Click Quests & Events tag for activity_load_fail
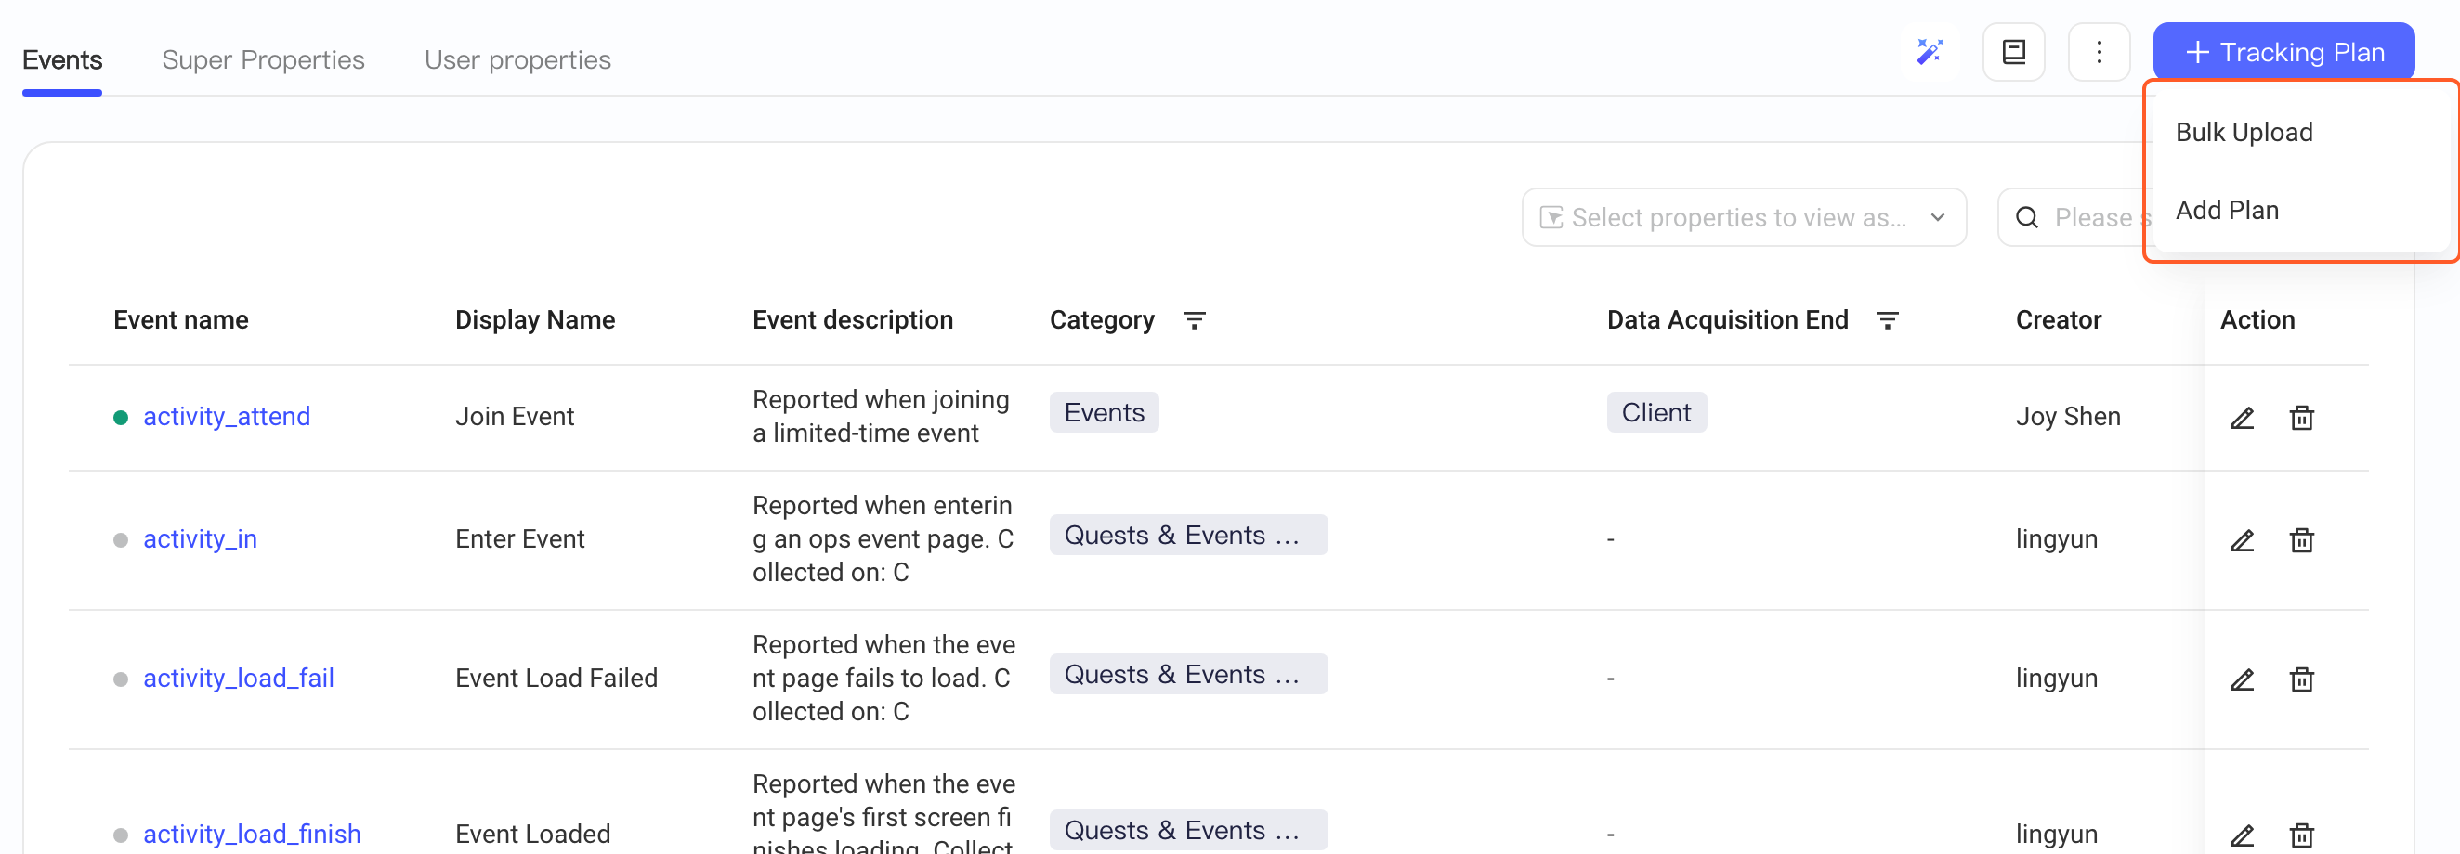This screenshot has height=854, width=2460. [x=1188, y=675]
